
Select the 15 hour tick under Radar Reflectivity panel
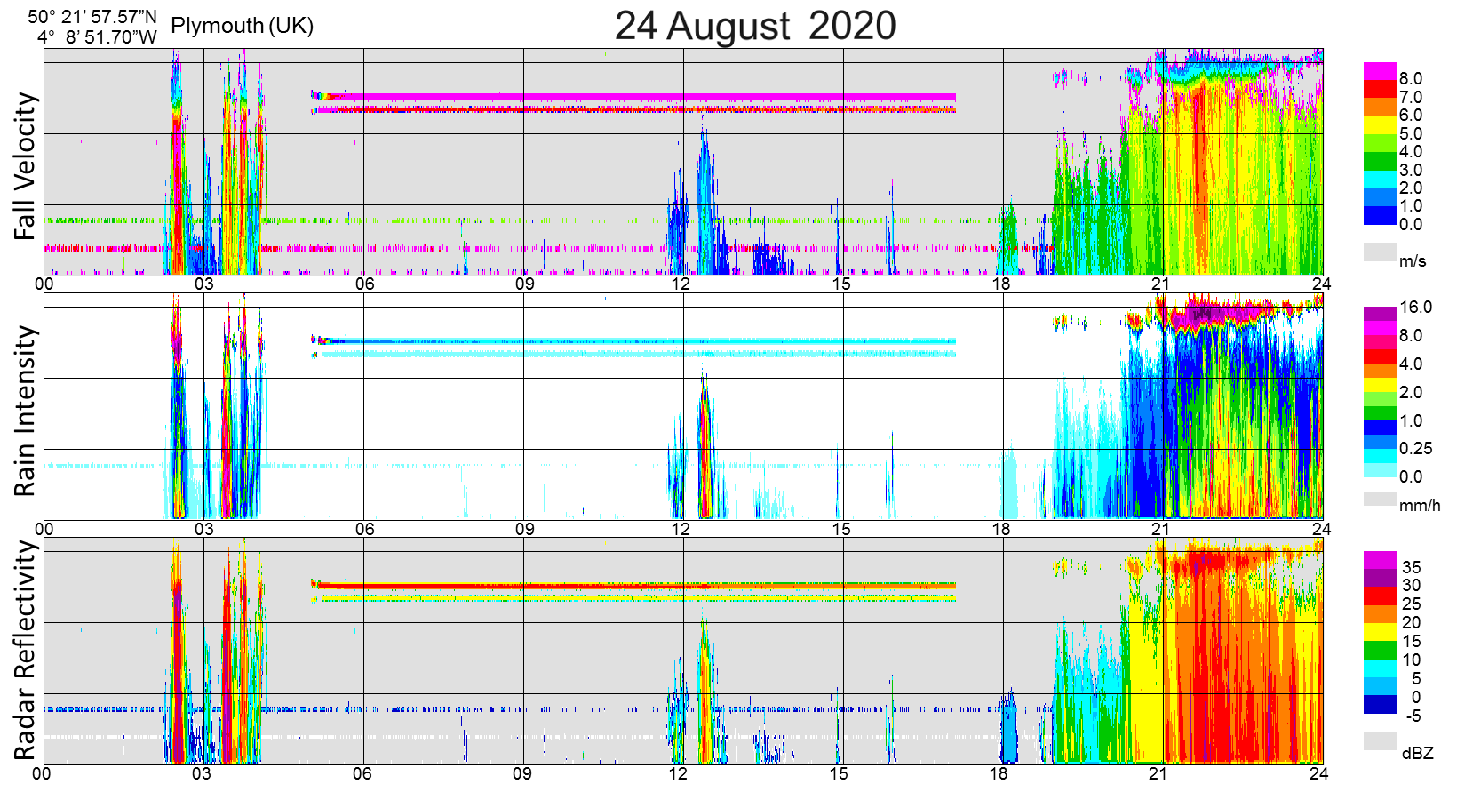pos(839,773)
